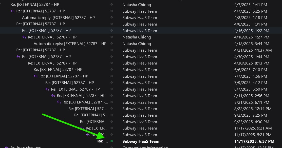Open the bold unread subject 'Re: ...'
This screenshot has height=148, width=282.
coord(103,141)
